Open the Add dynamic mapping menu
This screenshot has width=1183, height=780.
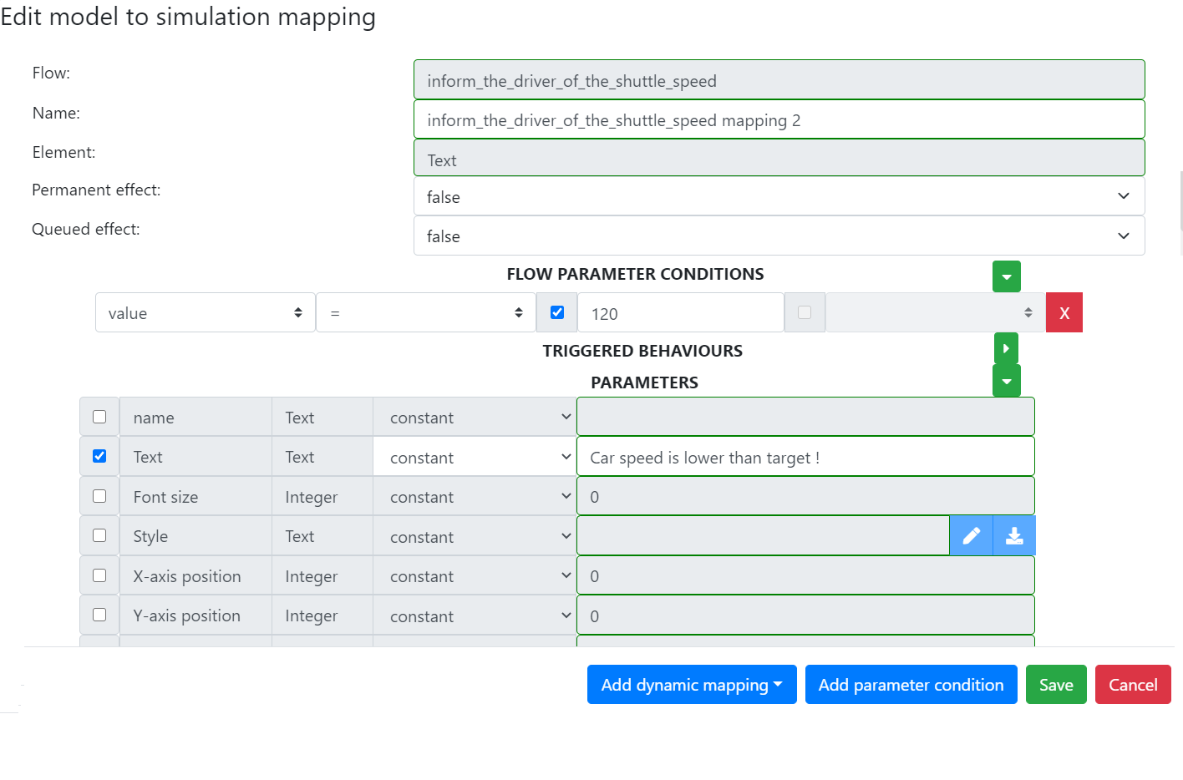click(692, 685)
